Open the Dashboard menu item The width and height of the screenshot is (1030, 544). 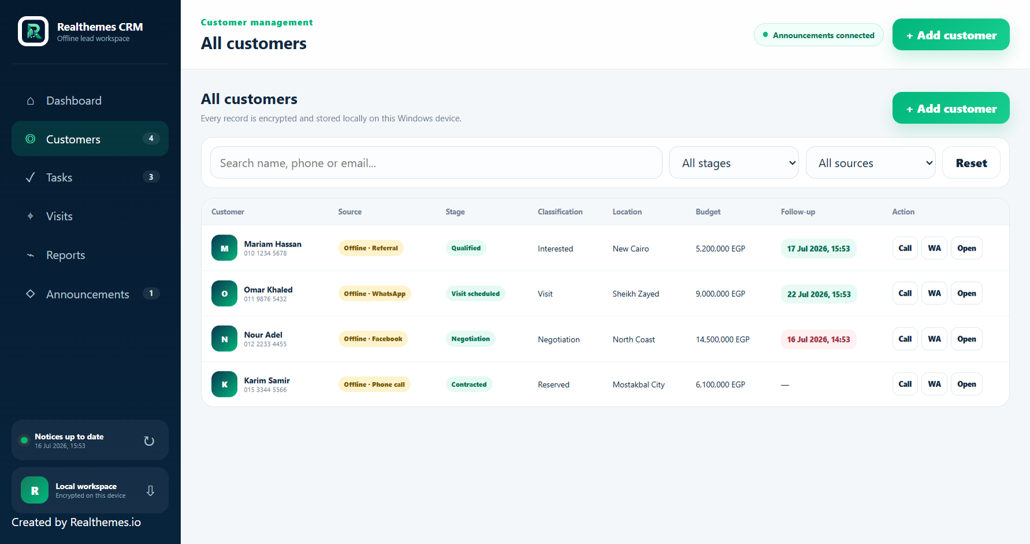tap(90, 100)
